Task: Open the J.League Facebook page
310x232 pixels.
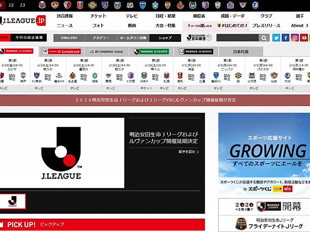Action: click(285, 37)
